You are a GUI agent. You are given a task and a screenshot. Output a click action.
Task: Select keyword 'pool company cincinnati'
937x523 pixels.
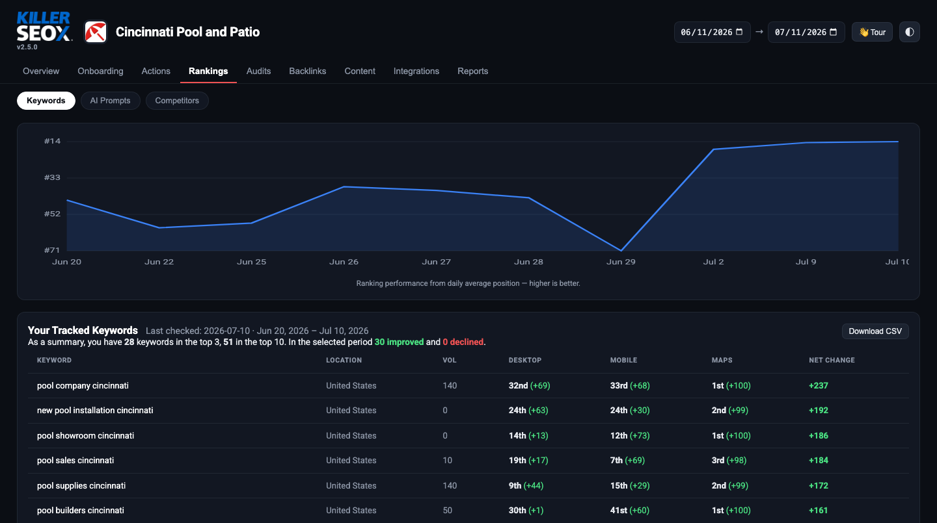(83, 385)
